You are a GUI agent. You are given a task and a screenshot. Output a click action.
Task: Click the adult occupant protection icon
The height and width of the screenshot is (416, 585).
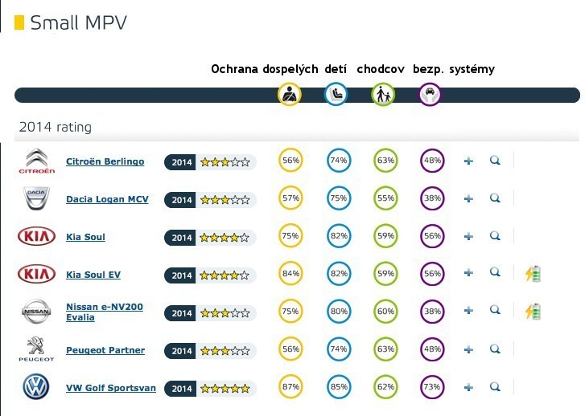tap(290, 95)
